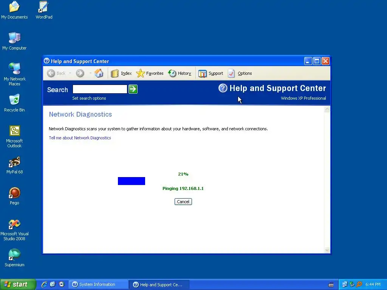The width and height of the screenshot is (387, 290).
Task: Launch Microsoft Visual Studio 2008 shortcut
Action: [x=14, y=230]
